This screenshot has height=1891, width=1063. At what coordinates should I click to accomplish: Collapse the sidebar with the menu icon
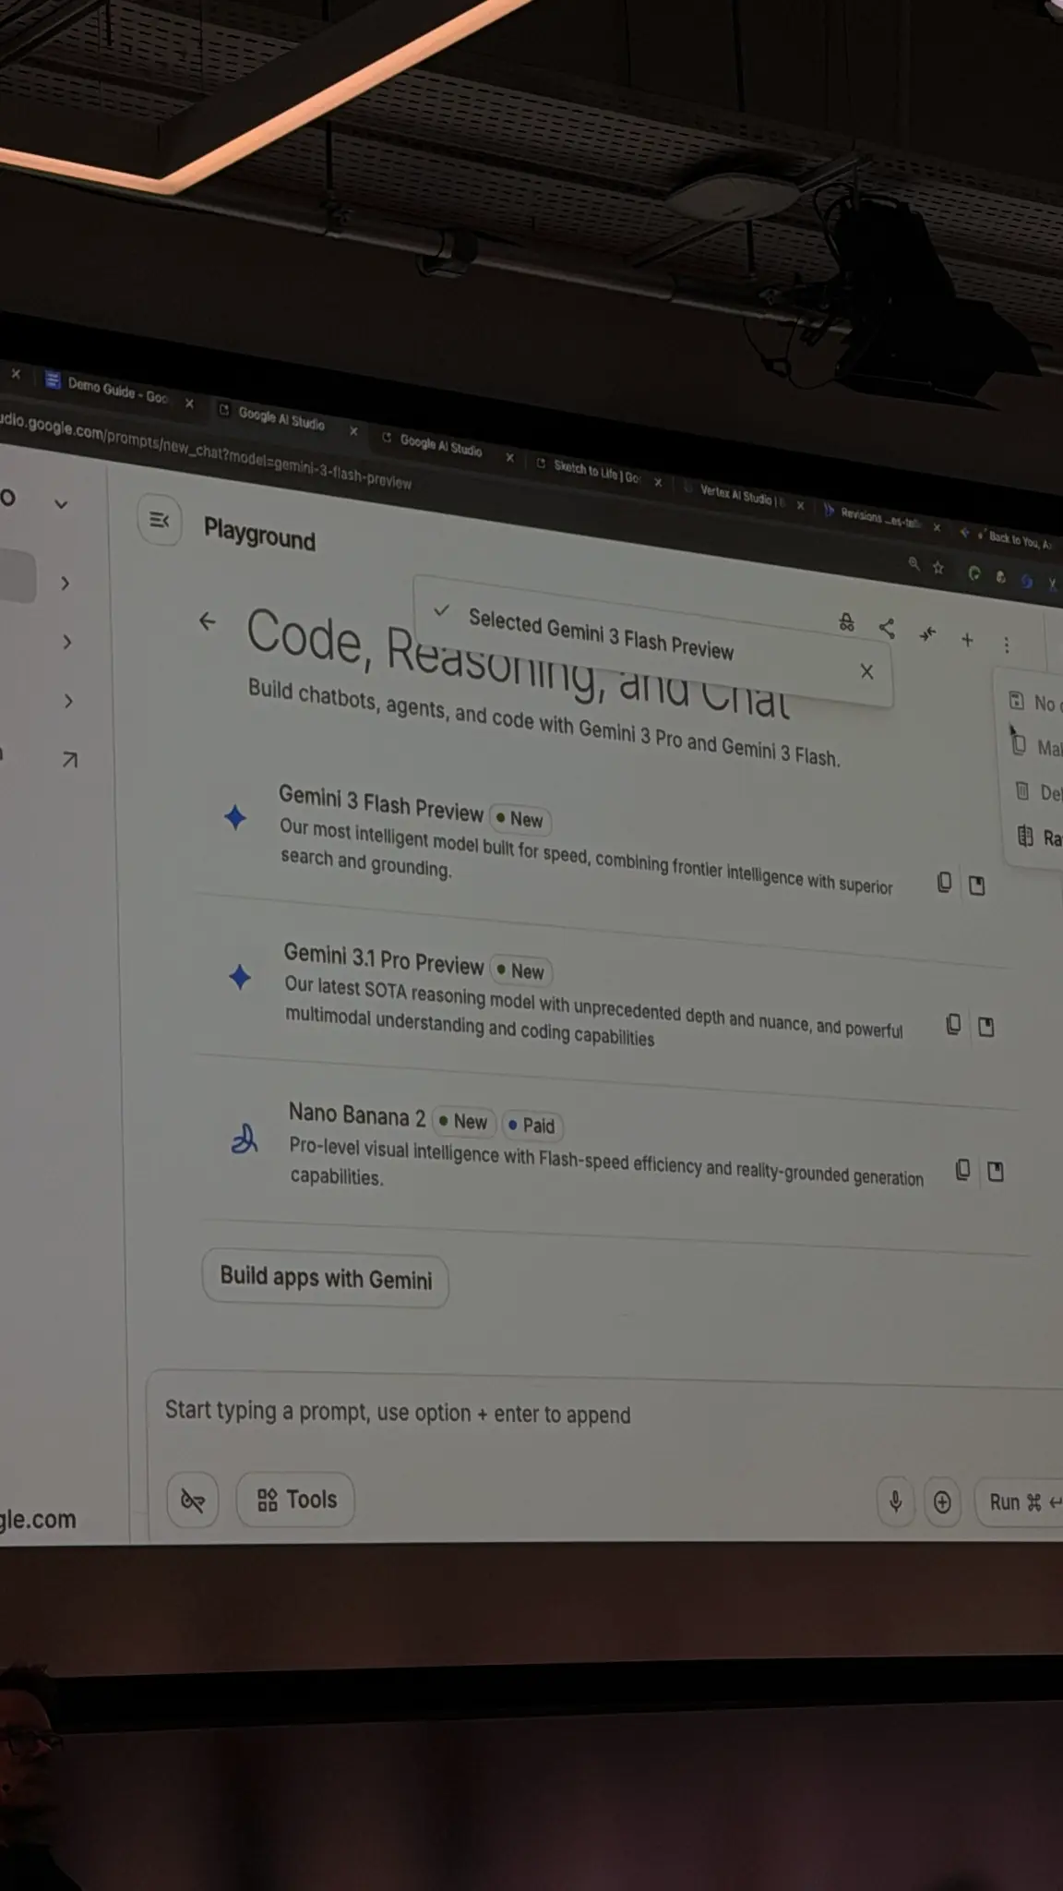tap(159, 521)
